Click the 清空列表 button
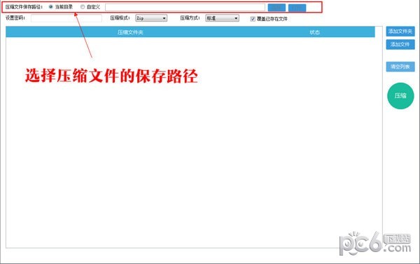The width and height of the screenshot is (420, 264). tap(400, 67)
